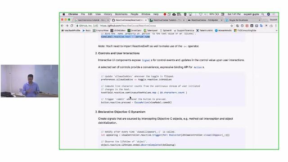
Task: Close the ReactiveCocoa NSHipster tab
Action: [221, 20]
